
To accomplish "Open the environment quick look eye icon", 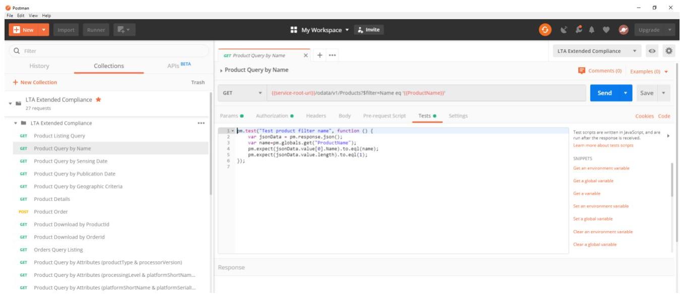I will tap(653, 51).
